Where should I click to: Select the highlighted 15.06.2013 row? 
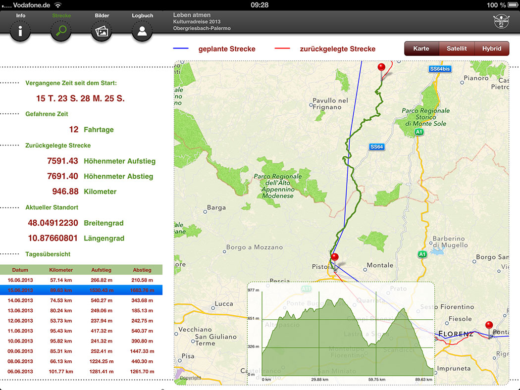pyautogui.click(x=81, y=290)
